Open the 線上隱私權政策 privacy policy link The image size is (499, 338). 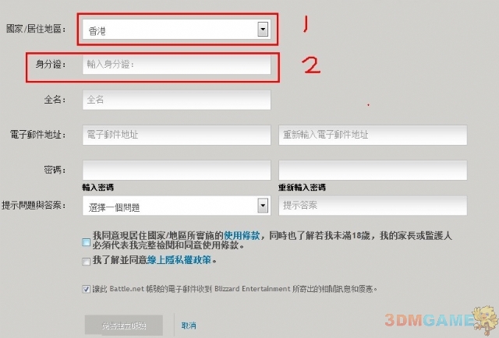pos(179,260)
